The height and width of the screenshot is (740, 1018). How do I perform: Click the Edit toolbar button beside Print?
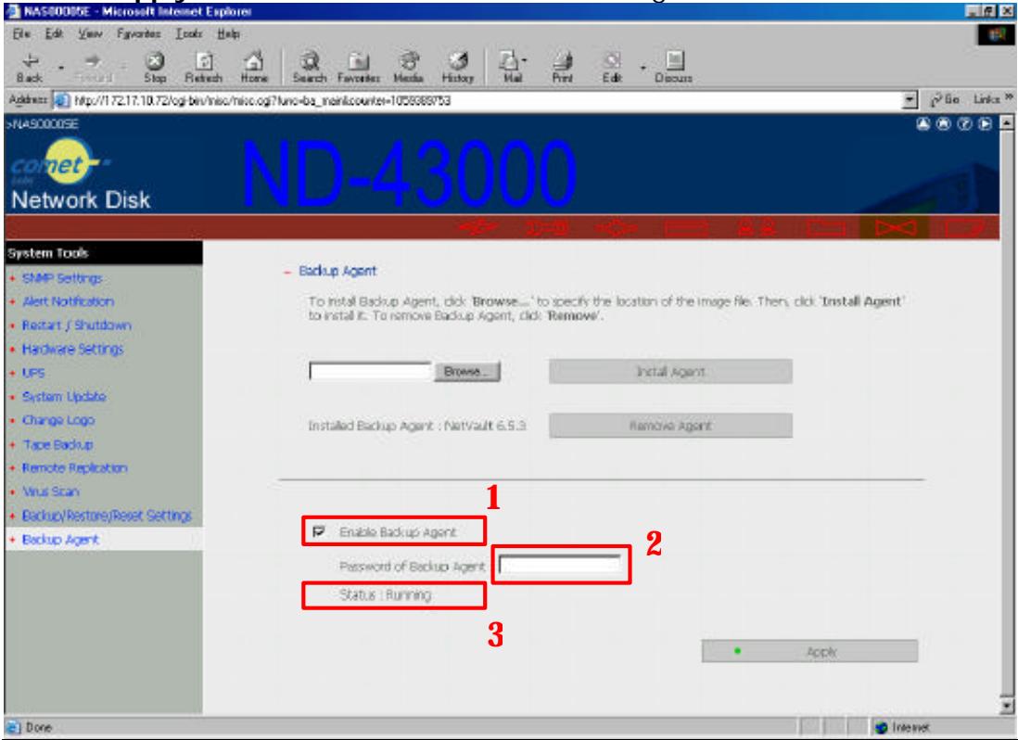612,68
